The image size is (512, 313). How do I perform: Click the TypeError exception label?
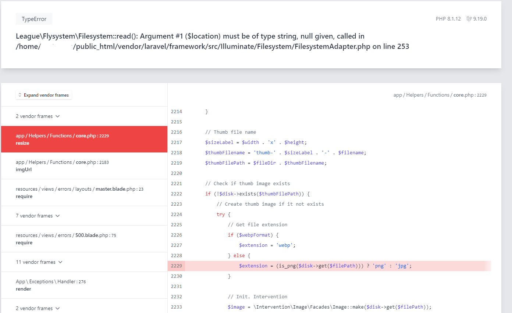click(34, 19)
